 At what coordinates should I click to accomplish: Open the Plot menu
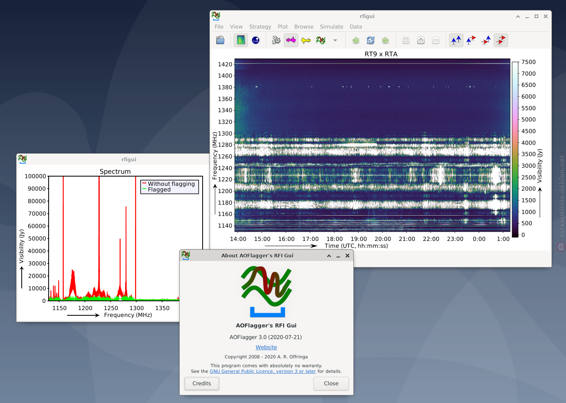[x=283, y=27]
